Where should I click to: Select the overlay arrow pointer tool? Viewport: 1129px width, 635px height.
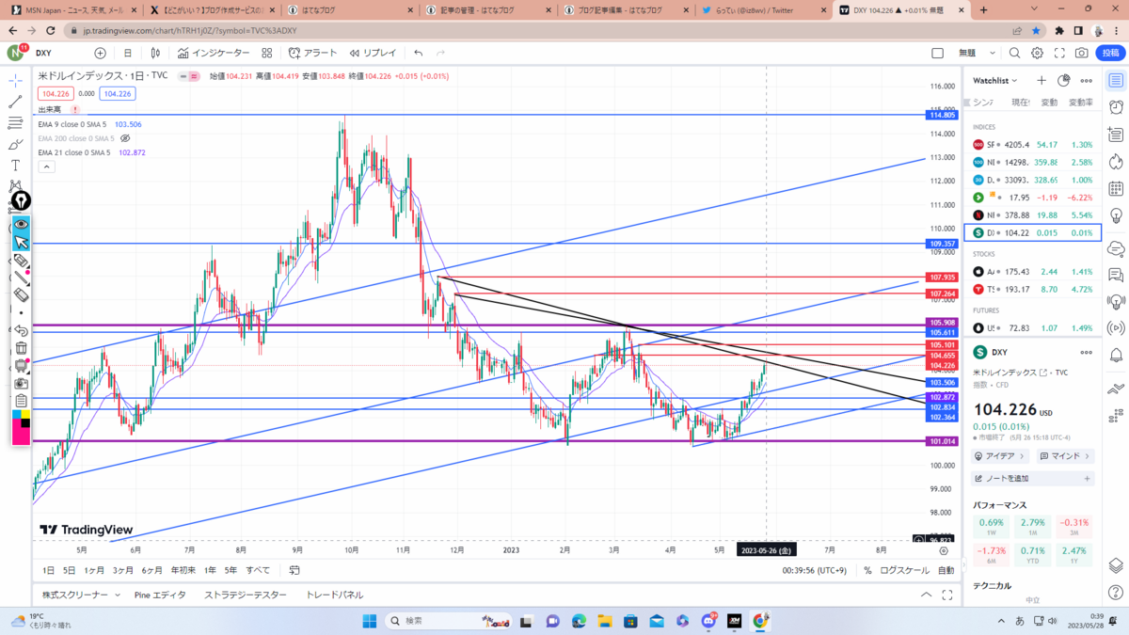tap(21, 243)
